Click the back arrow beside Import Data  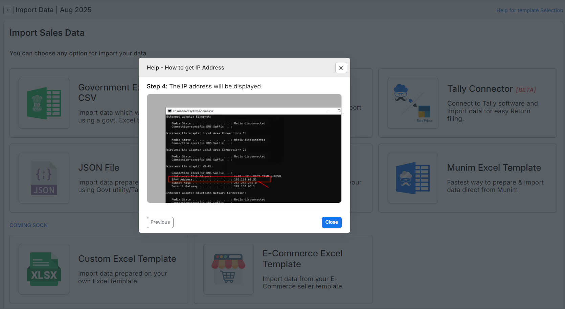coord(8,10)
